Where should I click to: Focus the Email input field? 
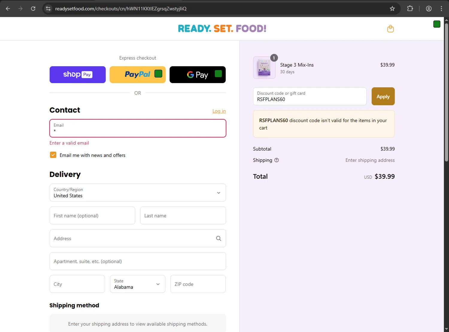click(x=138, y=129)
